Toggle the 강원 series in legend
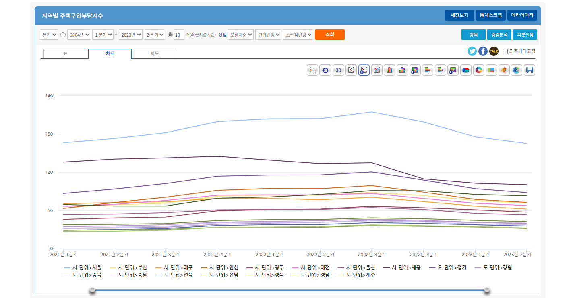This screenshot has width=571, height=298. point(493,267)
